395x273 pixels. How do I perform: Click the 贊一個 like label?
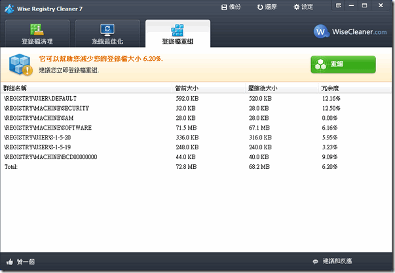pos(26,262)
